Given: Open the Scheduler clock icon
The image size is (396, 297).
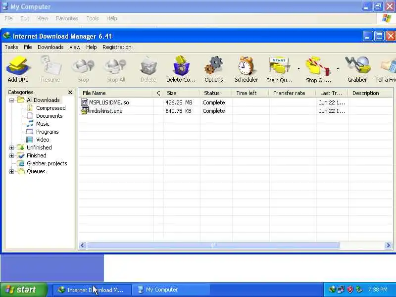Looking at the screenshot, I should (246, 66).
